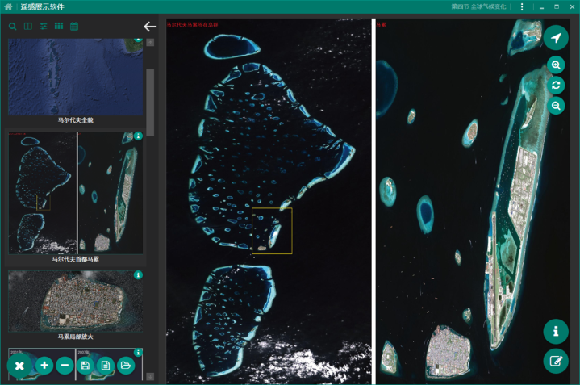Screen dimensions: 580x385
Task: Zoom out of the satellite image
Action: tap(556, 106)
